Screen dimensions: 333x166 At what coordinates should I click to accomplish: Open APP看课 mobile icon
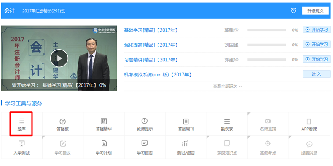tap(309, 121)
